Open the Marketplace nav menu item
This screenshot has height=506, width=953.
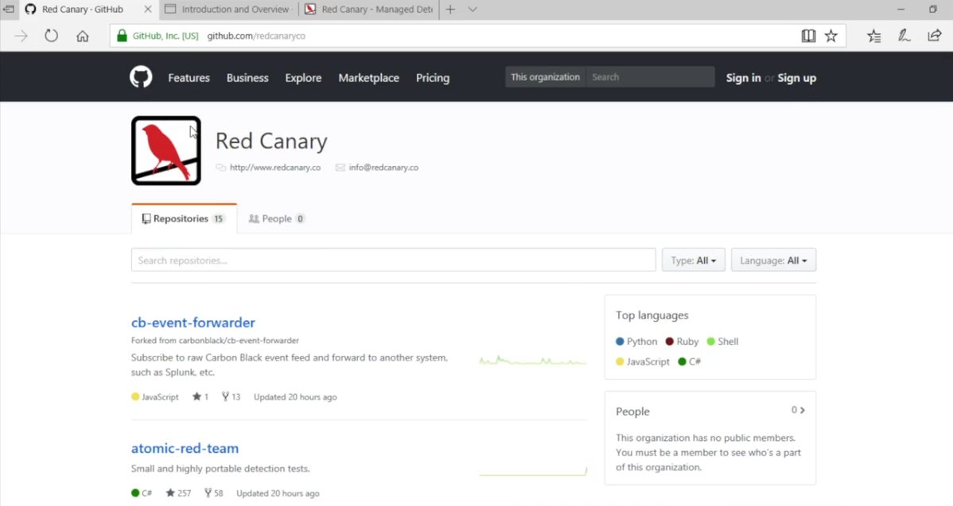[x=368, y=78]
